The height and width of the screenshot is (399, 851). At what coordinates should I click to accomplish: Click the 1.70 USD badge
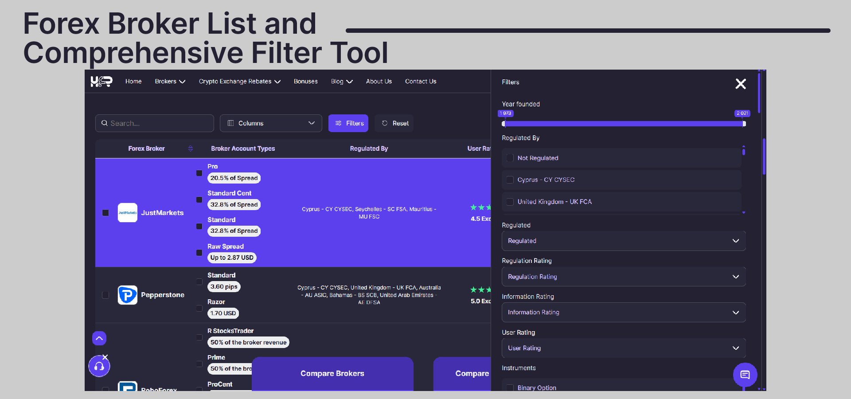[223, 313]
